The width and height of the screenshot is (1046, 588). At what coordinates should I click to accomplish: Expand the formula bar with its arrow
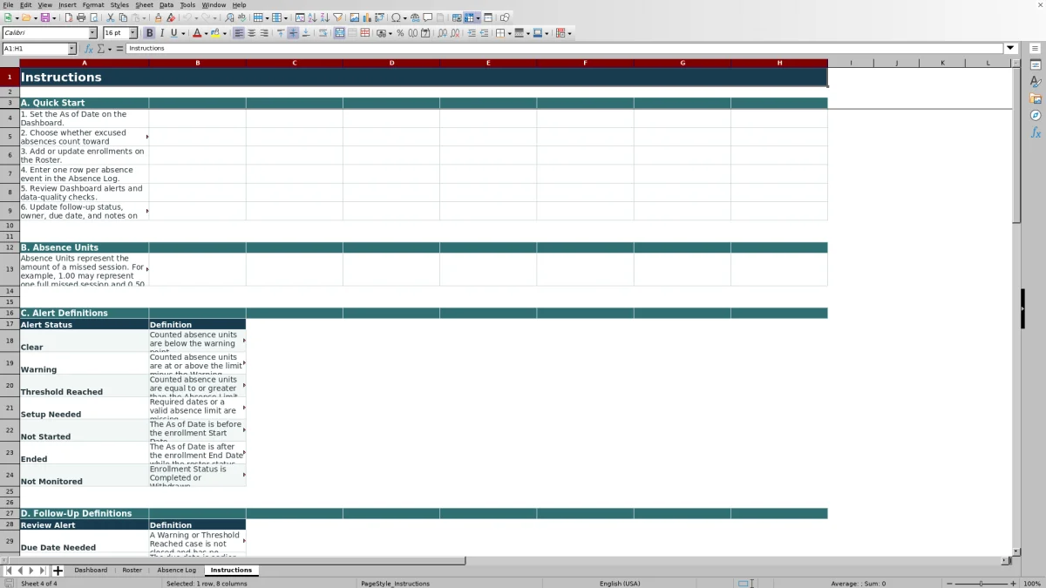[x=1011, y=49]
